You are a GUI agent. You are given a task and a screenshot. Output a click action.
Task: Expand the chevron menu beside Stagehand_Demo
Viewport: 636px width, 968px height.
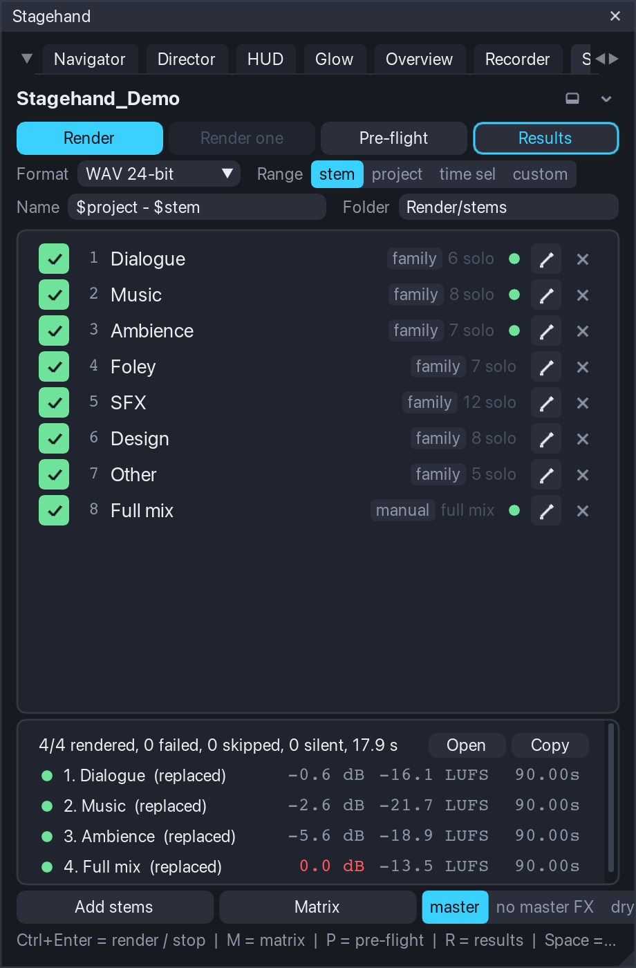tap(606, 99)
